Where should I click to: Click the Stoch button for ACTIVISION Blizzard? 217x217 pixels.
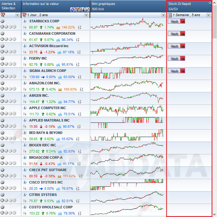pyautogui.click(x=174, y=46)
